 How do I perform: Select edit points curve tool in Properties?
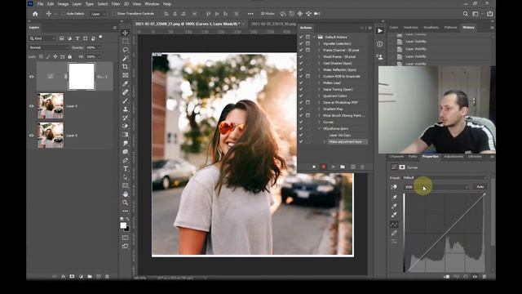click(394, 225)
